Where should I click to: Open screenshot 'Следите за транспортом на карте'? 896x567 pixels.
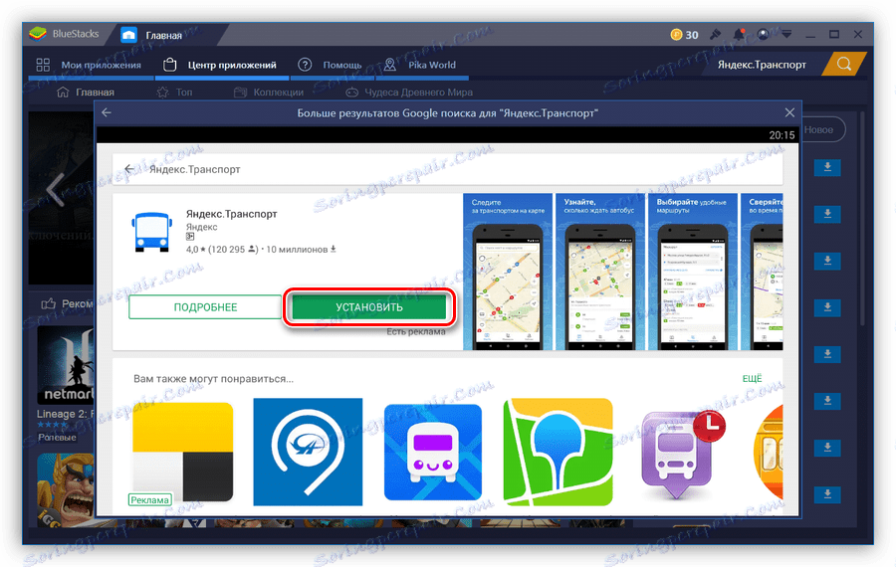(x=508, y=272)
